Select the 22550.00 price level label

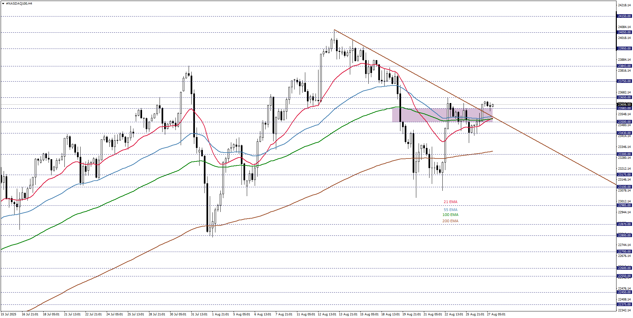tap(624, 276)
